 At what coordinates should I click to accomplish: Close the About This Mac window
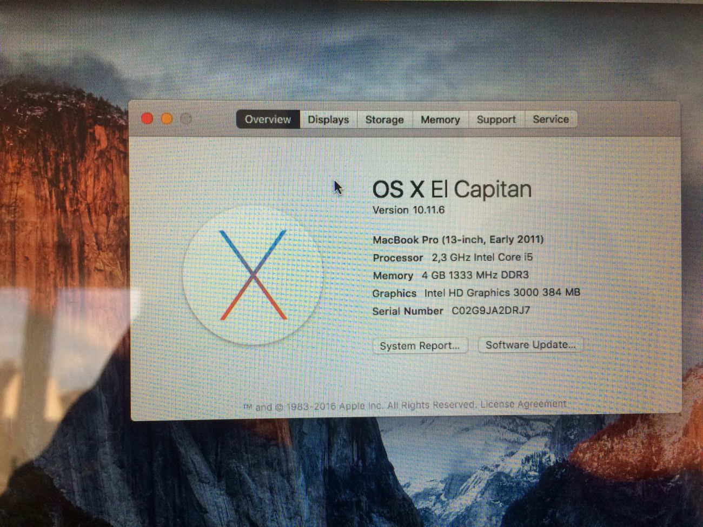click(147, 118)
